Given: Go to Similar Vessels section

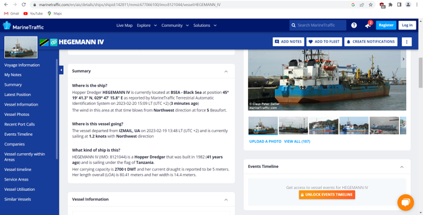Looking at the screenshot, I should tap(18, 199).
